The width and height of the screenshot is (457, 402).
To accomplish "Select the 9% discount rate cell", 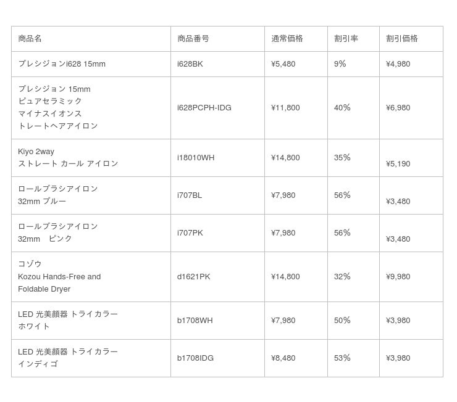I will (x=340, y=64).
